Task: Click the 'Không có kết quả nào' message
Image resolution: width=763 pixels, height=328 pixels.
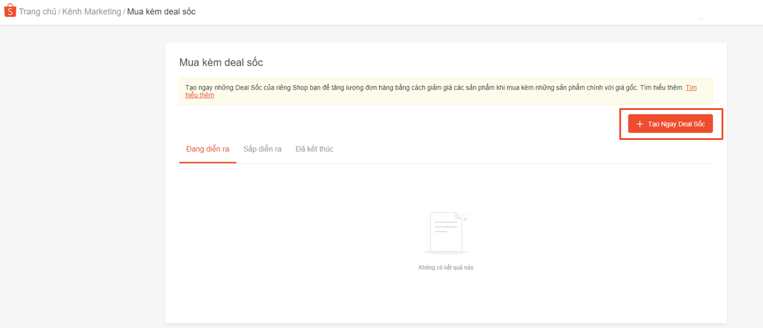Action: [x=446, y=267]
